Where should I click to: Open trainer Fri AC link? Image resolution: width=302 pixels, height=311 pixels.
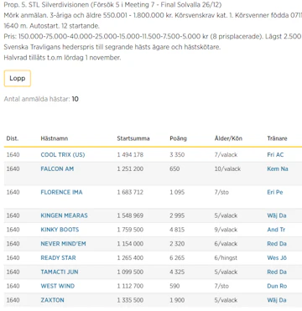[x=275, y=155]
